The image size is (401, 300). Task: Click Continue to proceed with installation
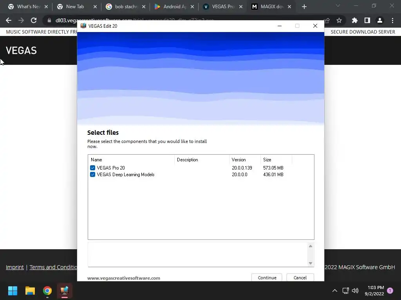point(267,278)
